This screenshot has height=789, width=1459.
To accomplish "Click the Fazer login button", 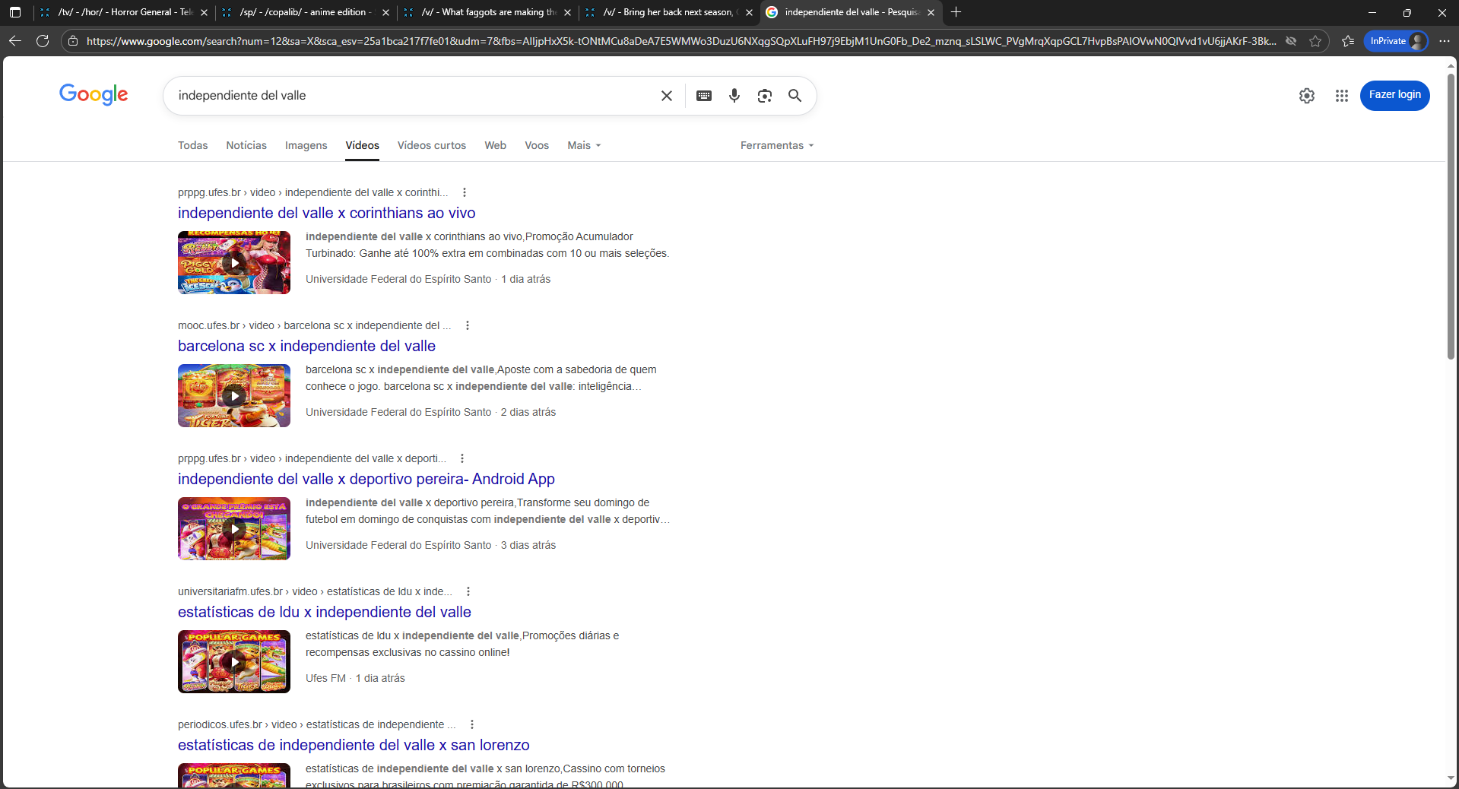I will tap(1394, 95).
